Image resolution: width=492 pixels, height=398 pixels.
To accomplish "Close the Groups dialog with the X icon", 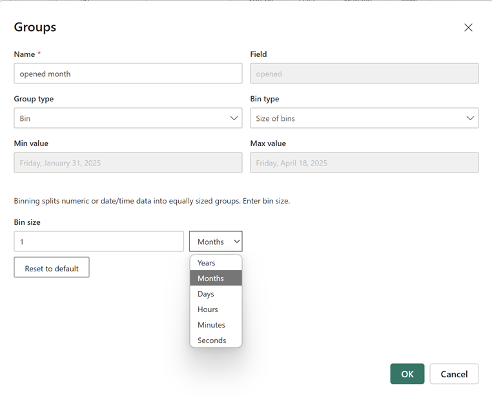I will [468, 27].
